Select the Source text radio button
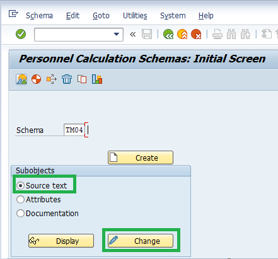Image resolution: width=278 pixels, height=259 pixels. point(20,185)
